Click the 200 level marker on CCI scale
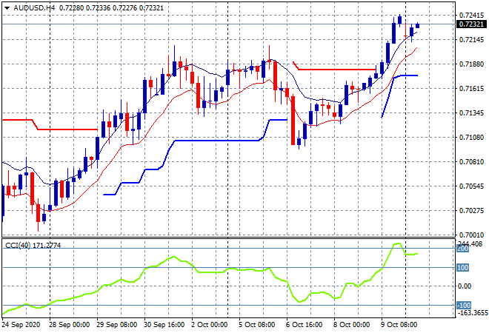The width and height of the screenshot is (489, 333). [x=462, y=249]
